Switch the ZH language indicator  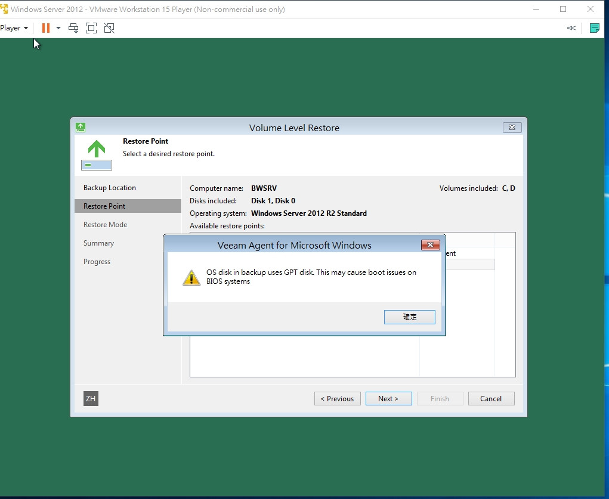tap(91, 398)
